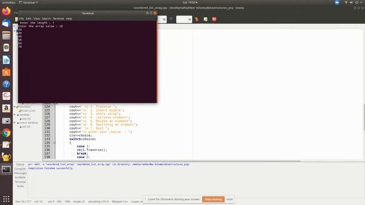The image size is (365, 205).
Task: Open the Terminal app menu dropdown in top bar
Action: coord(29,2)
